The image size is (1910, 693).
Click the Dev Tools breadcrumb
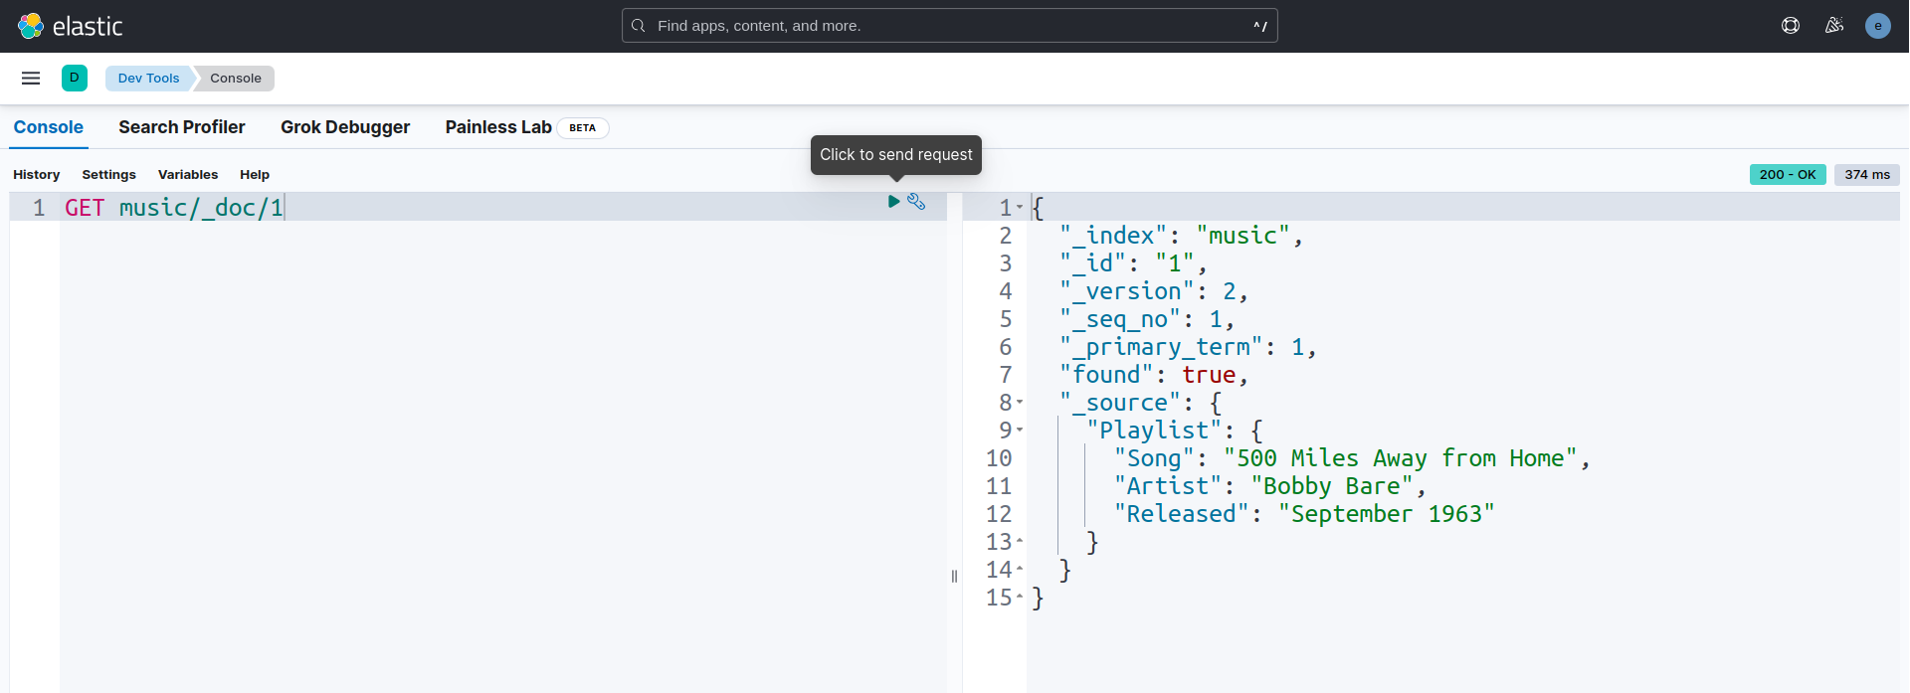coord(148,78)
